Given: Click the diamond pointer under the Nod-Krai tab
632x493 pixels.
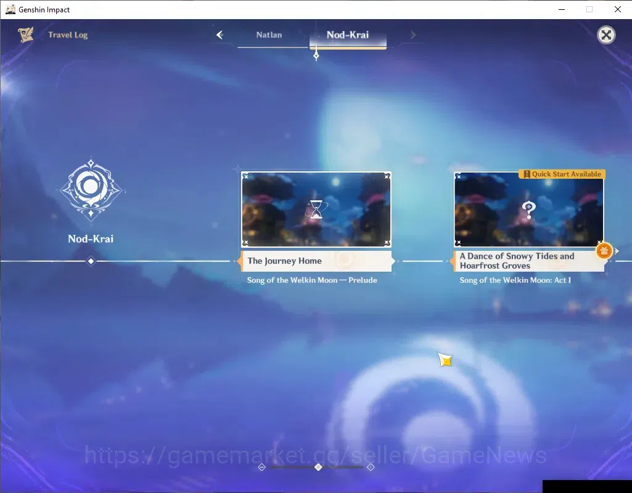Looking at the screenshot, I should [x=316, y=55].
